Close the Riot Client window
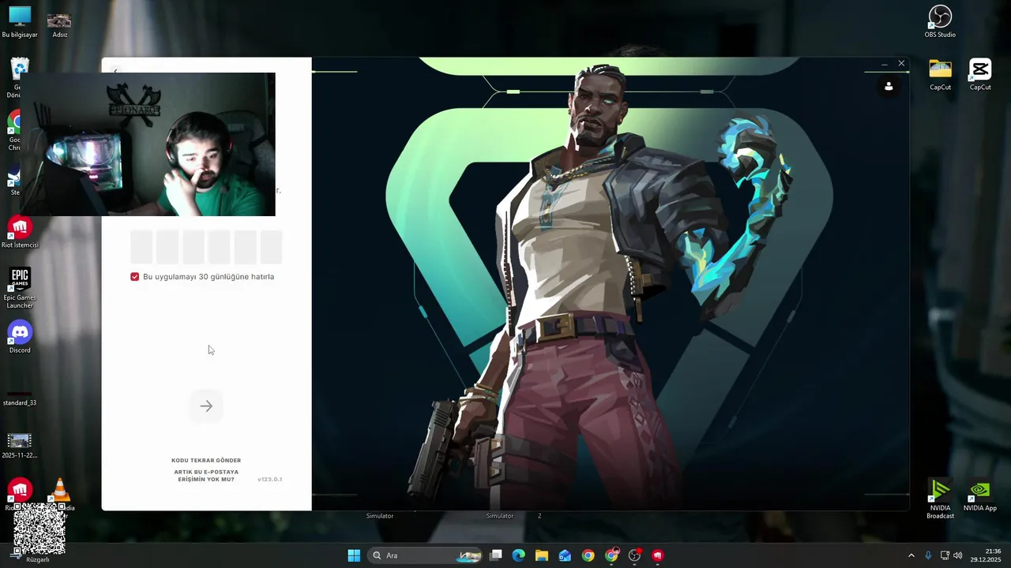 pyautogui.click(x=901, y=64)
